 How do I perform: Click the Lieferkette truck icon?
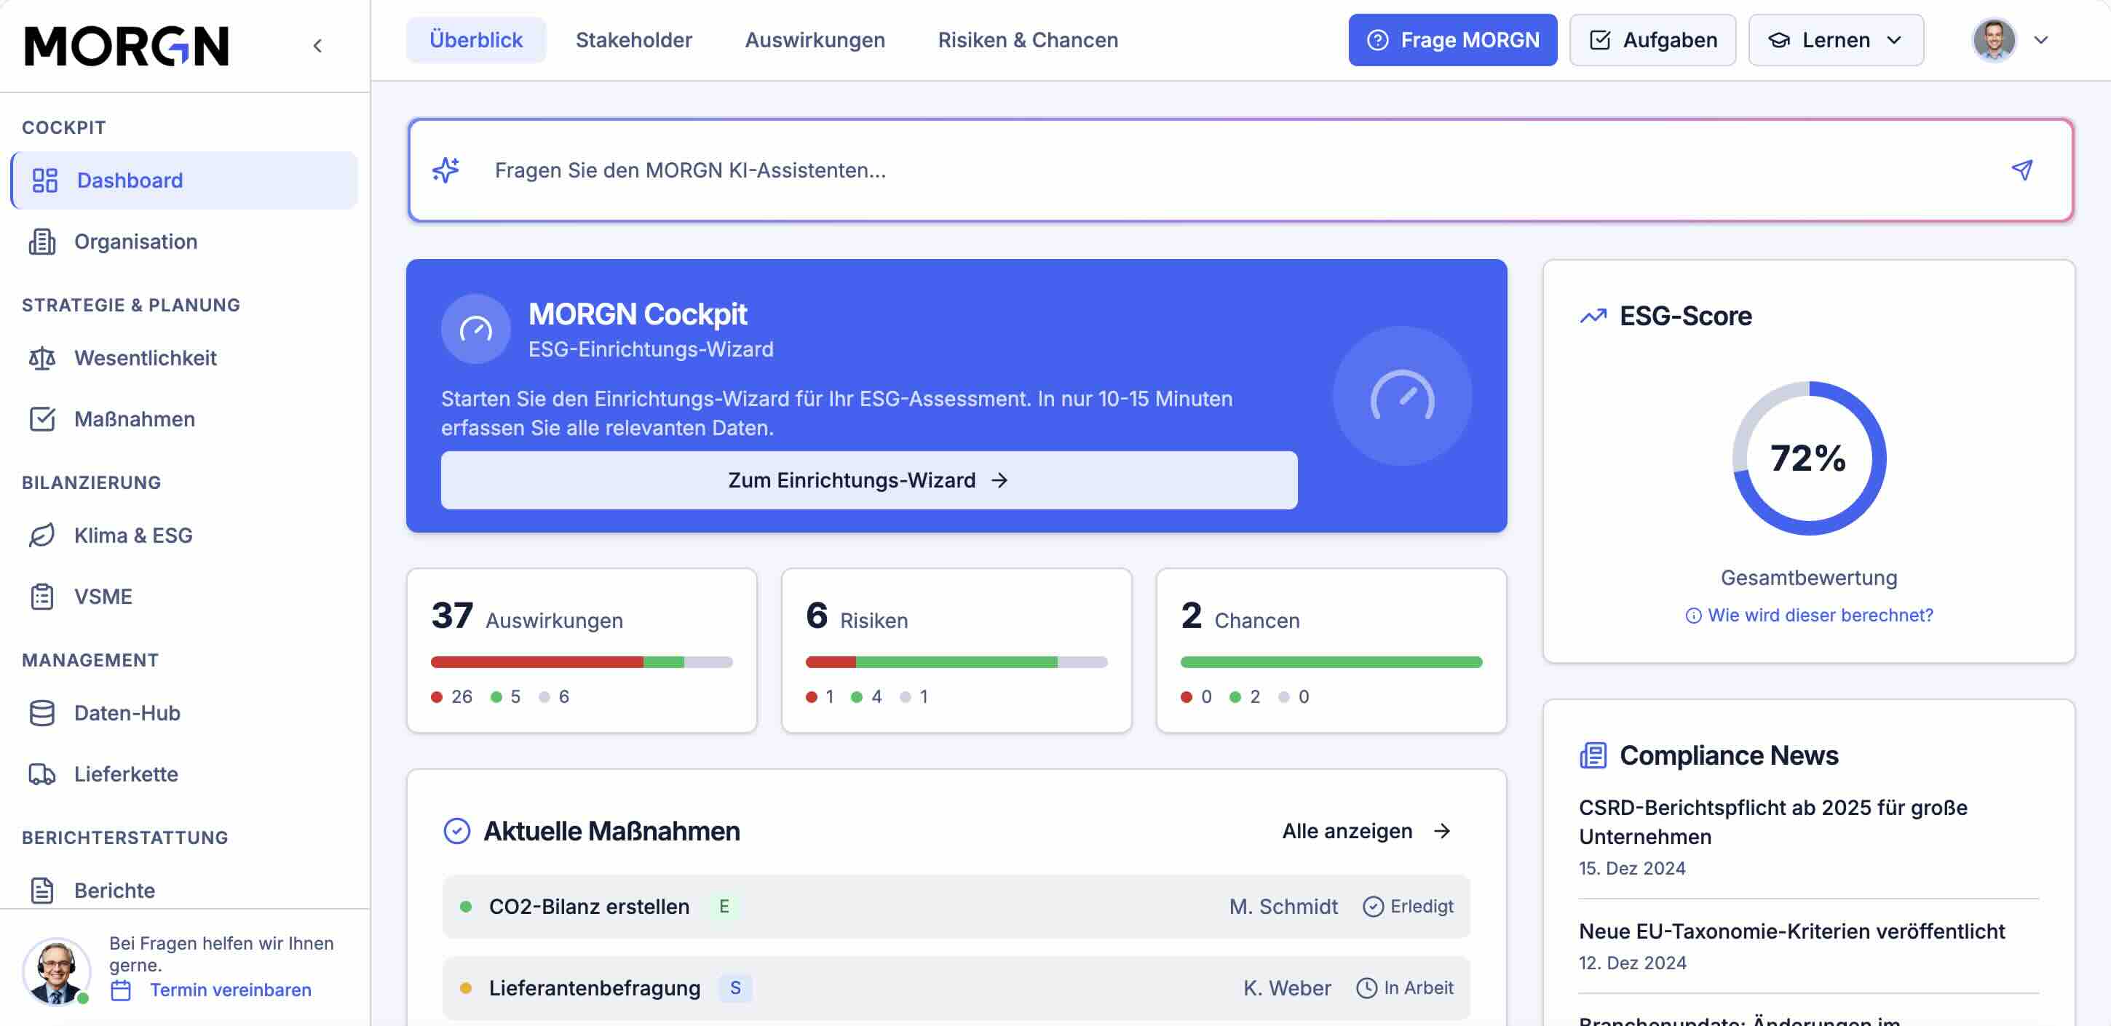41,774
